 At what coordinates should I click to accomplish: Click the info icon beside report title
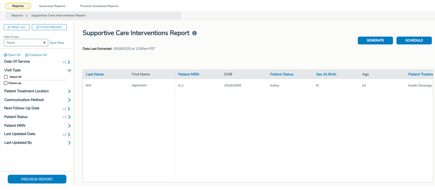(x=195, y=33)
